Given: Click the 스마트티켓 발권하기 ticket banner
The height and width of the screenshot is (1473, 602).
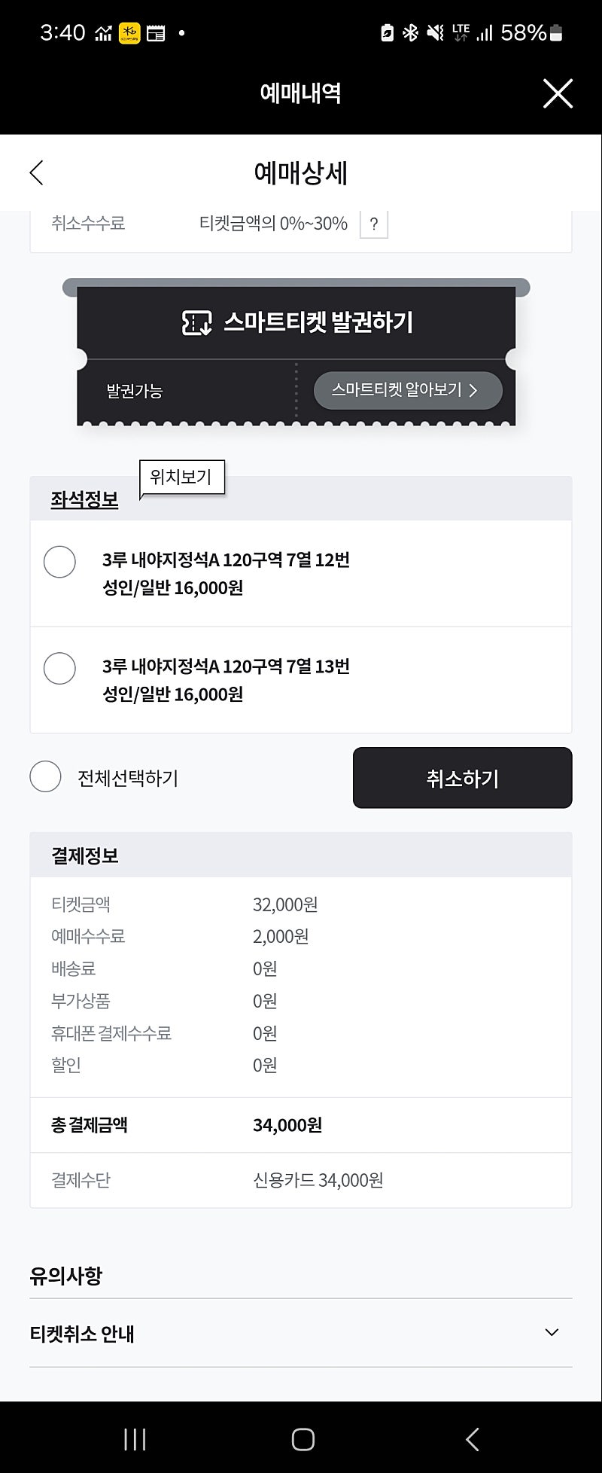Looking at the screenshot, I should [x=296, y=322].
